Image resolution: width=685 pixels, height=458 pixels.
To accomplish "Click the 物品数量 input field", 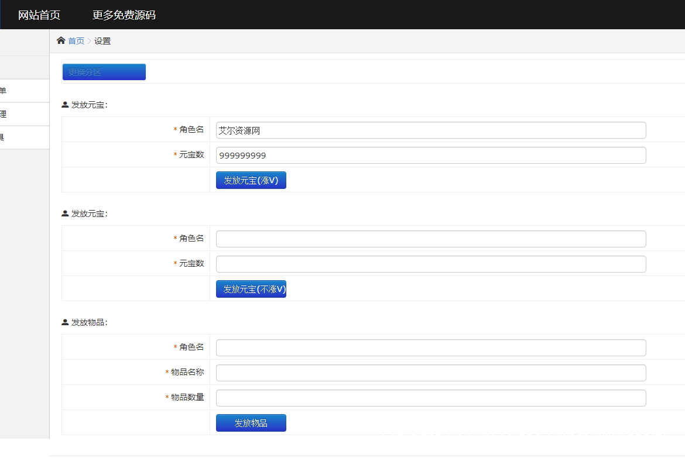I will (430, 397).
